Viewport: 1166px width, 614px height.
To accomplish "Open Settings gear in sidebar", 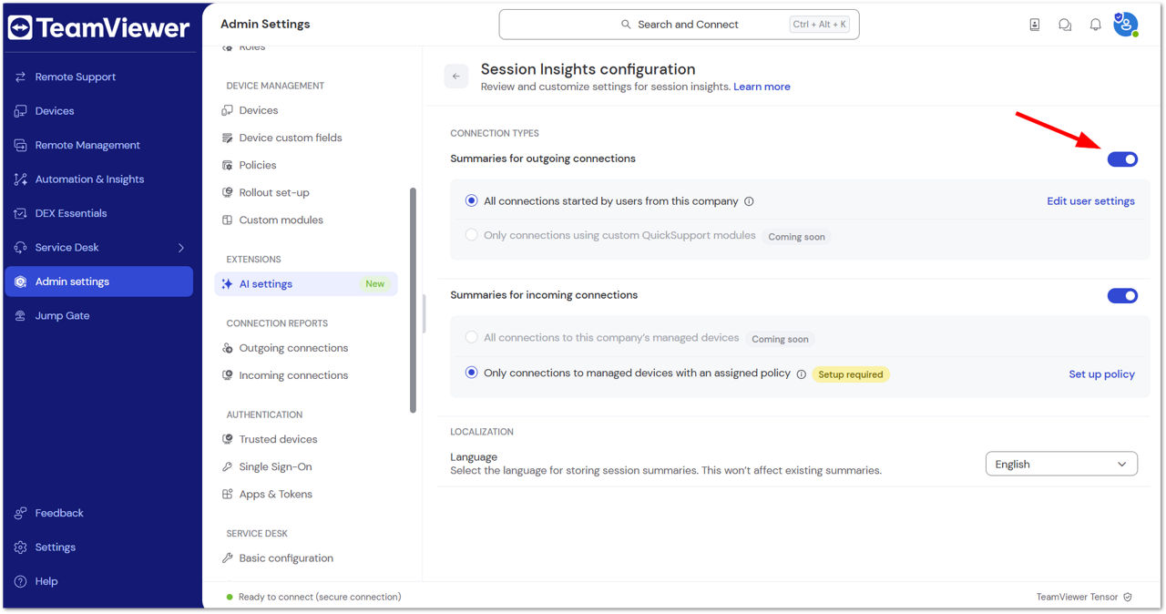I will (20, 547).
